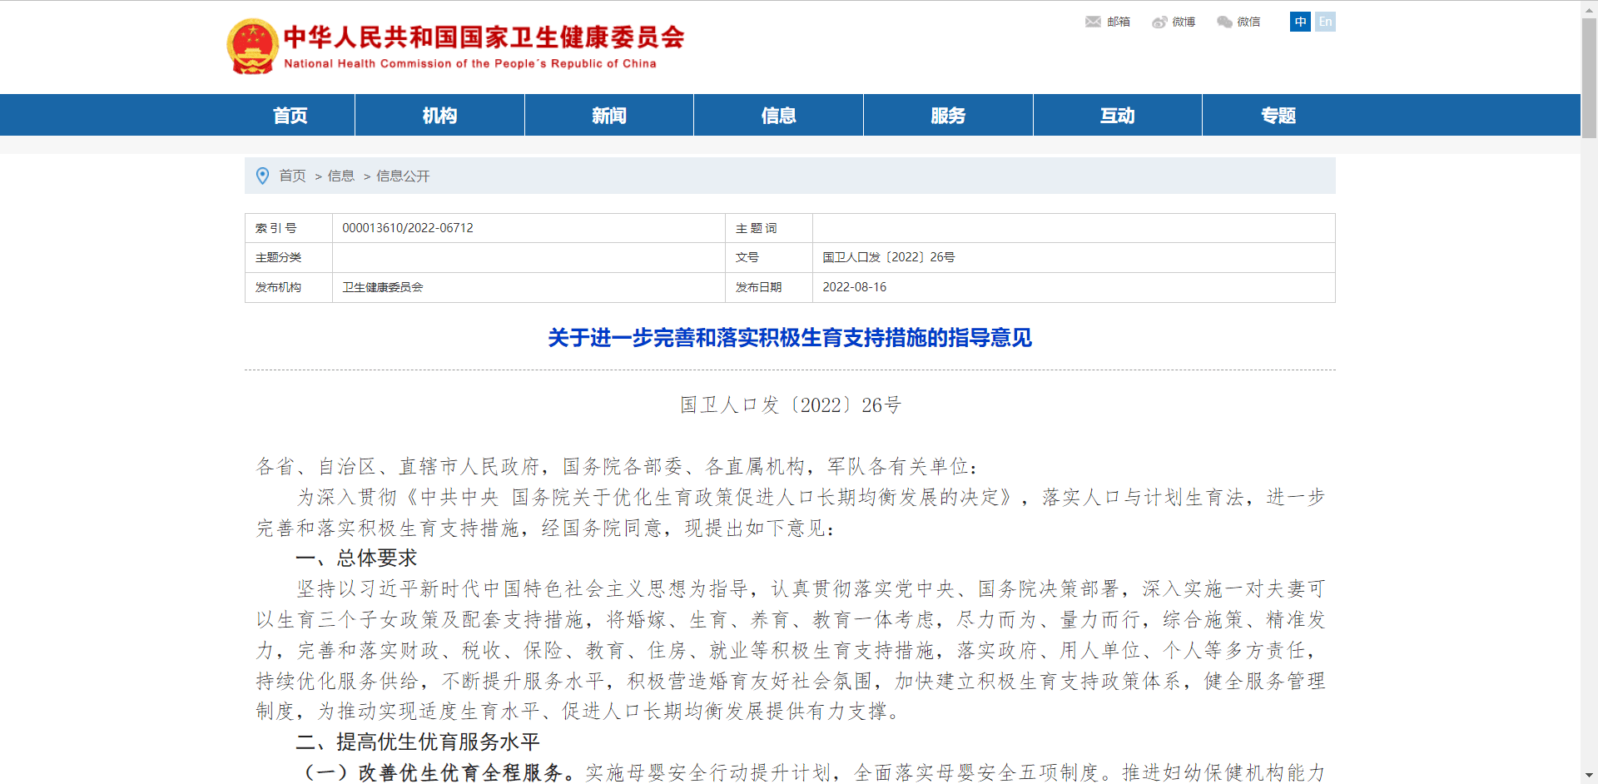
Task: Click the subheading （一）改善优生优育全程服务
Action: click(434, 773)
